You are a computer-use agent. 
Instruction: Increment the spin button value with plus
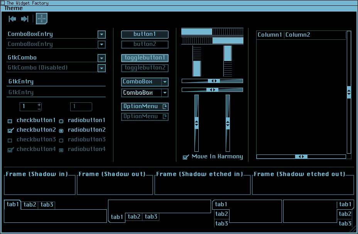[x=39, y=105]
